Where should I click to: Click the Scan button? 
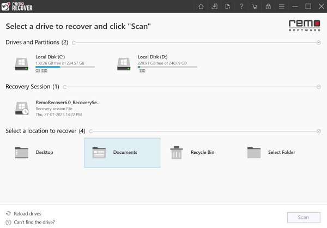click(x=304, y=217)
